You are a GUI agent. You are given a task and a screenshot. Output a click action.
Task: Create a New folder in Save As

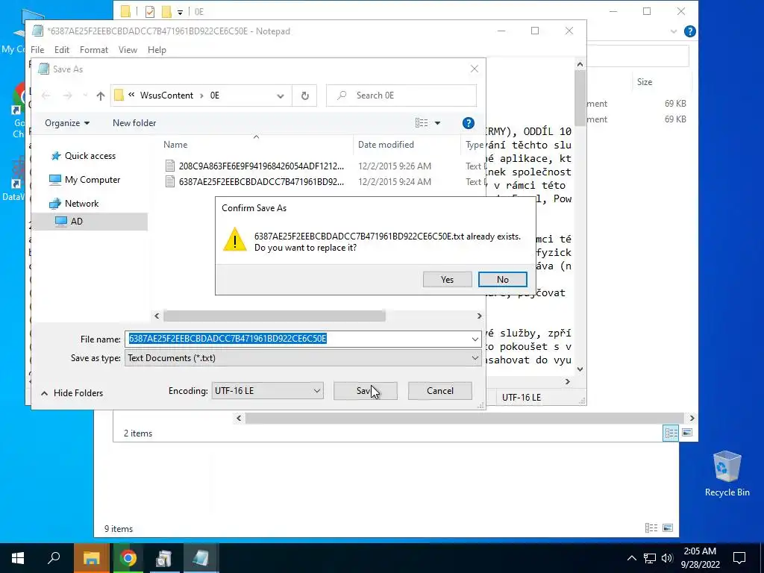pos(134,123)
